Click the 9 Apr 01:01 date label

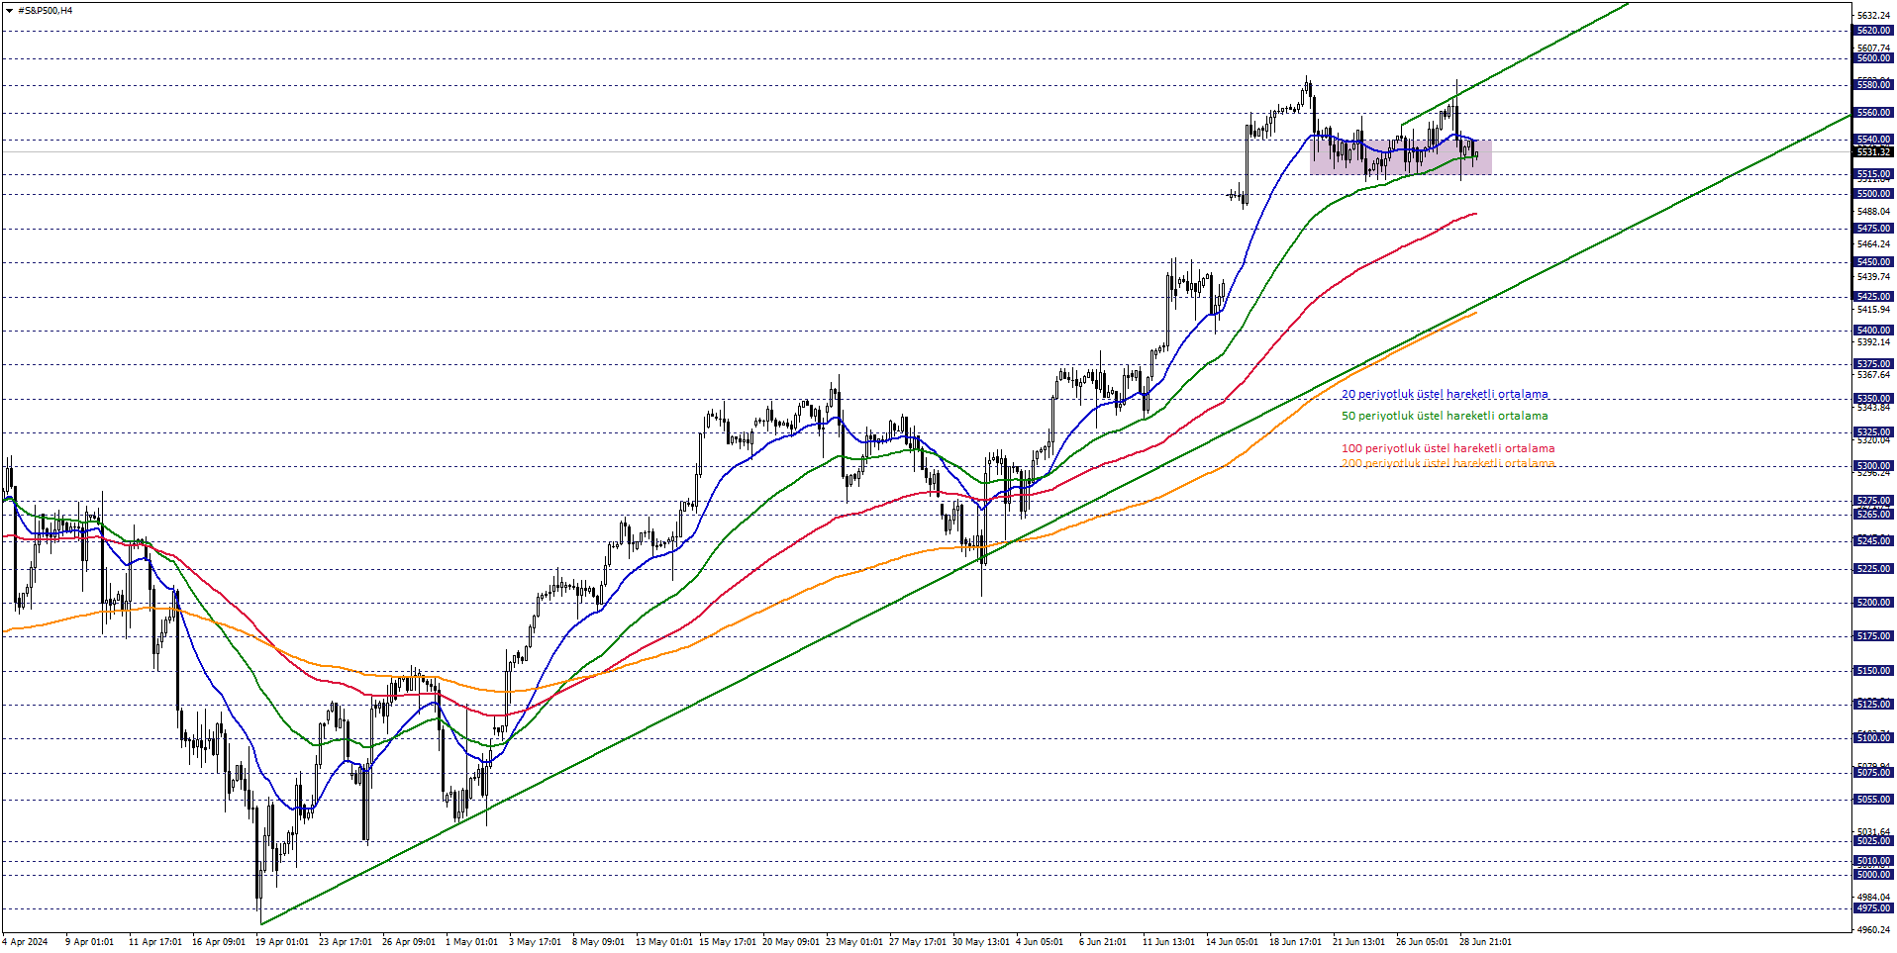pos(89,942)
